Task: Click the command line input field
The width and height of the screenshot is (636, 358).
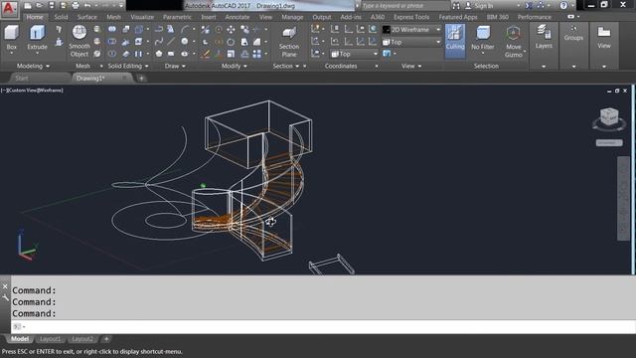Action: tap(323, 326)
